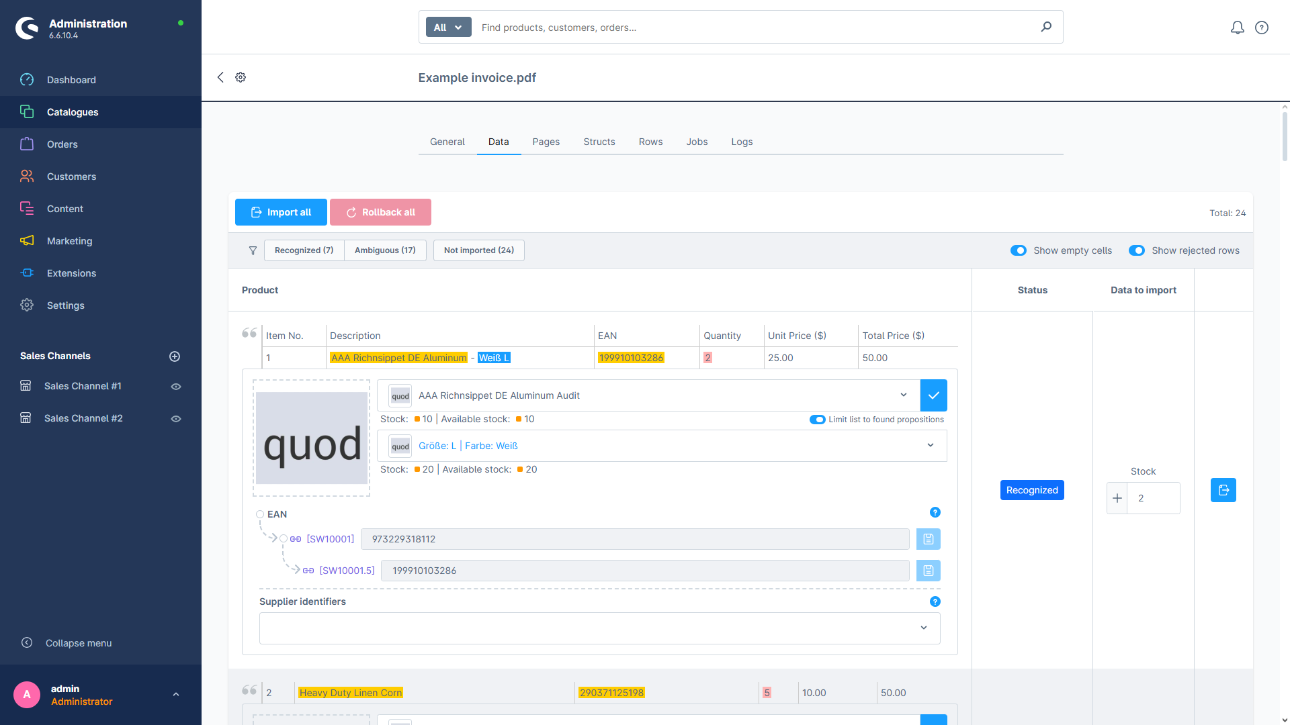Filter by Recognized (7)
Screen dimensions: 1290x725
click(x=304, y=250)
